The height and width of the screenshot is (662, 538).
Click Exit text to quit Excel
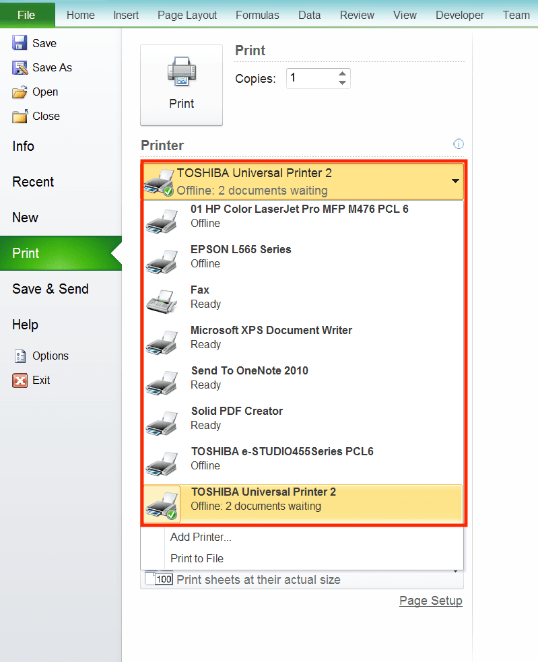click(x=41, y=380)
